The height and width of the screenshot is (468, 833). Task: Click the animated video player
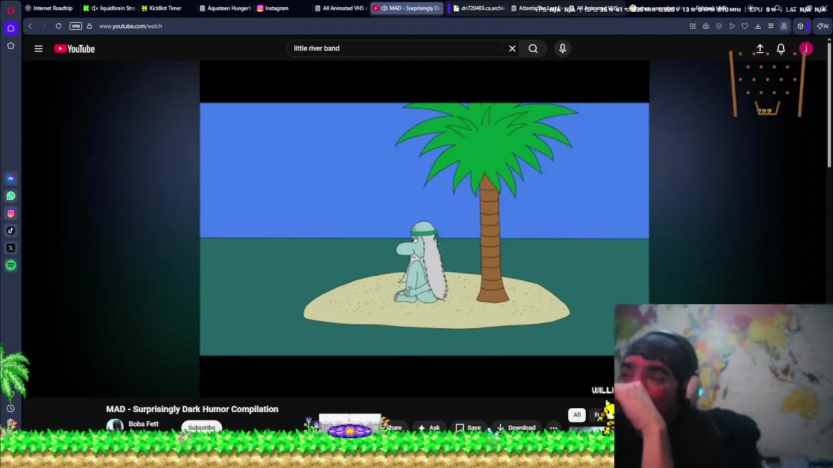tap(424, 229)
